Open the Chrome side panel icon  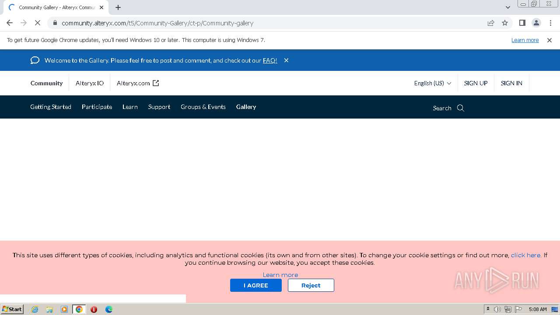coord(522,23)
